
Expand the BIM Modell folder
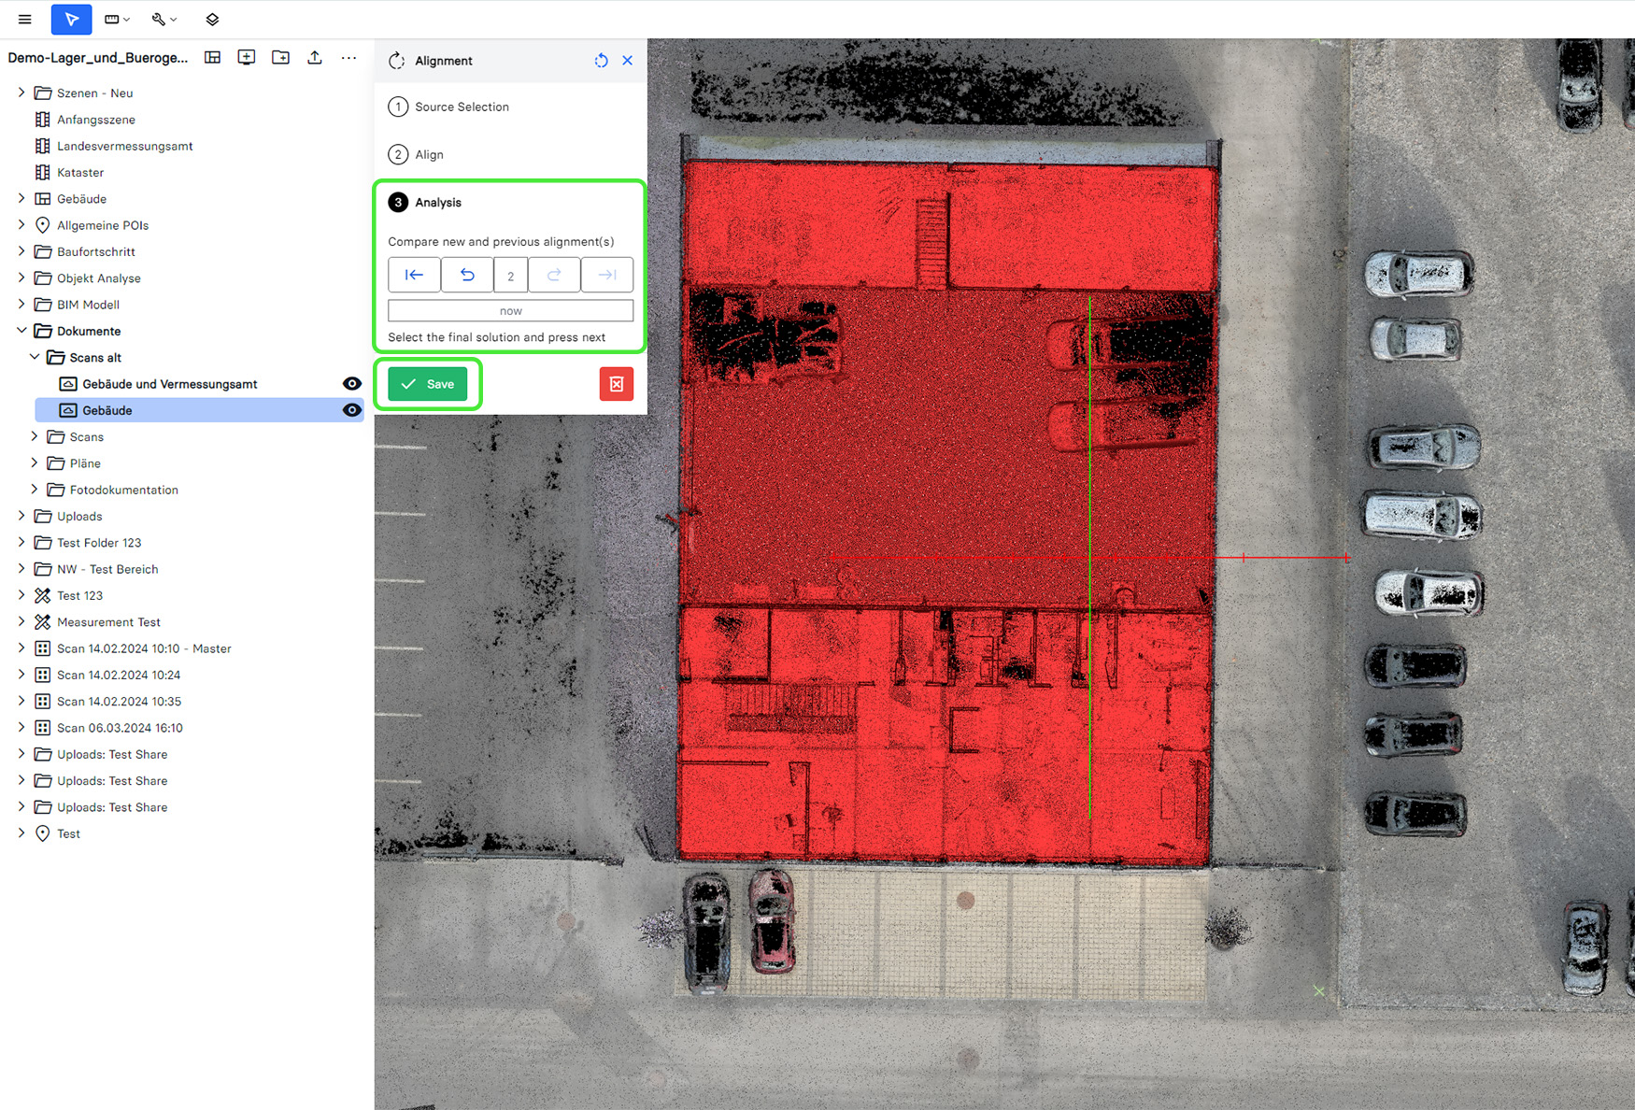(x=21, y=305)
